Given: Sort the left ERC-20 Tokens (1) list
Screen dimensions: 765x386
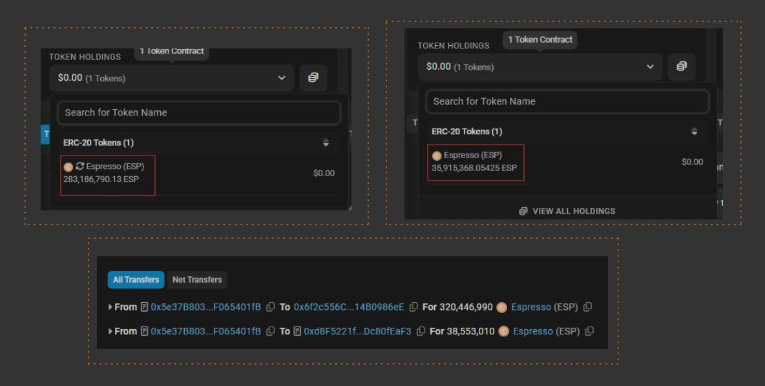Looking at the screenshot, I should tap(326, 143).
